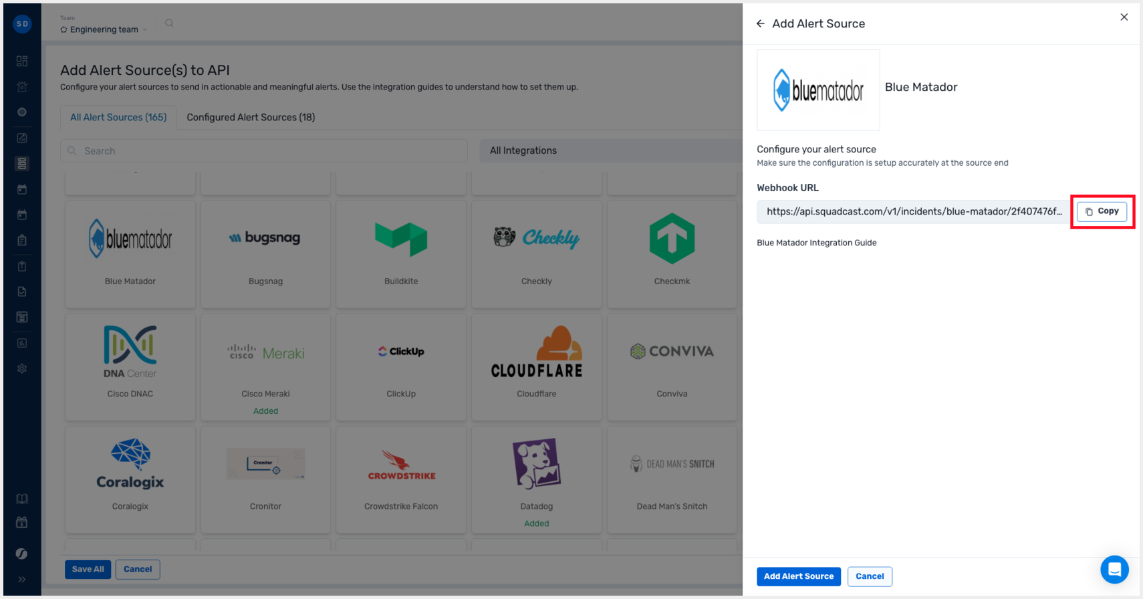
Task: Select the Datadog integration logo
Action: pos(536,463)
